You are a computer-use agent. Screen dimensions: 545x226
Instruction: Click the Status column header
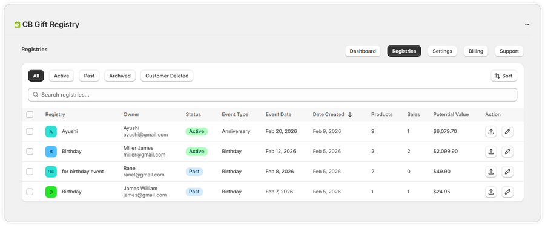[x=193, y=114]
